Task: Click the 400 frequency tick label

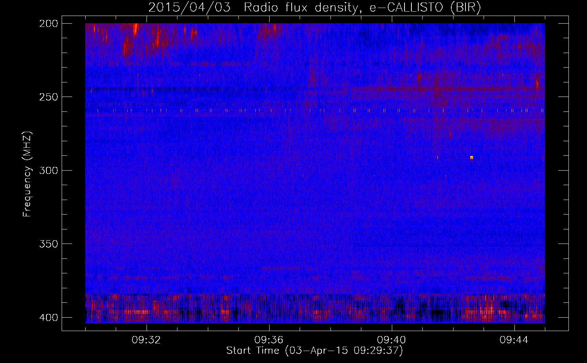Action: (48, 318)
